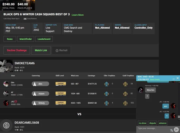Click Decline Challenge

[17, 50]
